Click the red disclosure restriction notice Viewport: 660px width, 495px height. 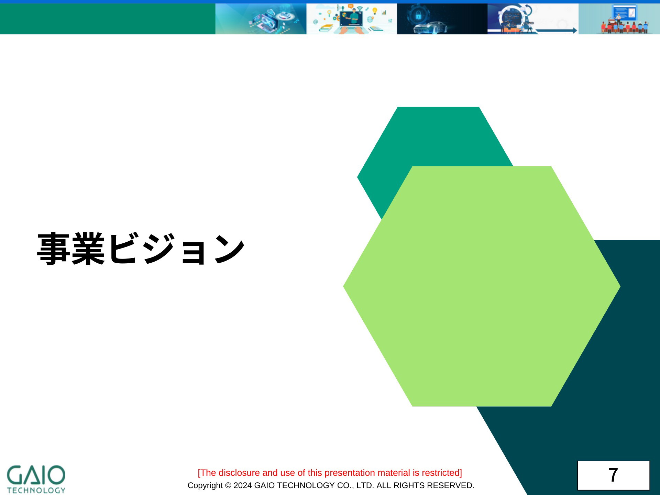tap(330, 473)
